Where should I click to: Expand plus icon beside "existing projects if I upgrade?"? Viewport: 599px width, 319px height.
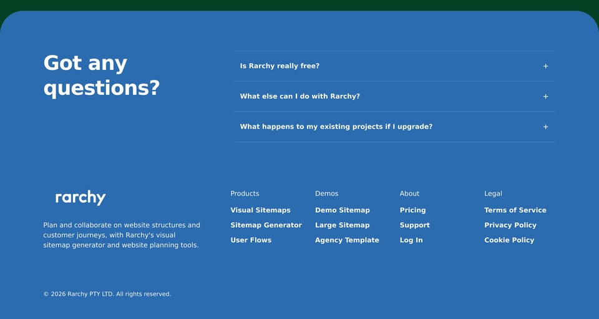[x=545, y=127]
